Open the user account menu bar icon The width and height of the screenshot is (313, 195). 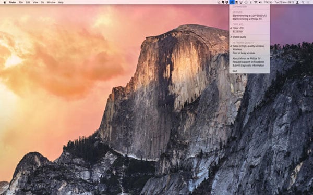[x=297, y=2]
